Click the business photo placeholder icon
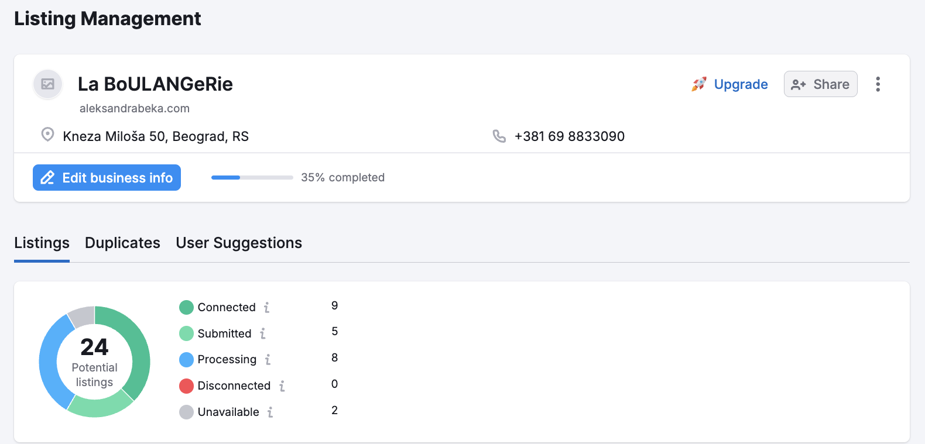 (47, 84)
